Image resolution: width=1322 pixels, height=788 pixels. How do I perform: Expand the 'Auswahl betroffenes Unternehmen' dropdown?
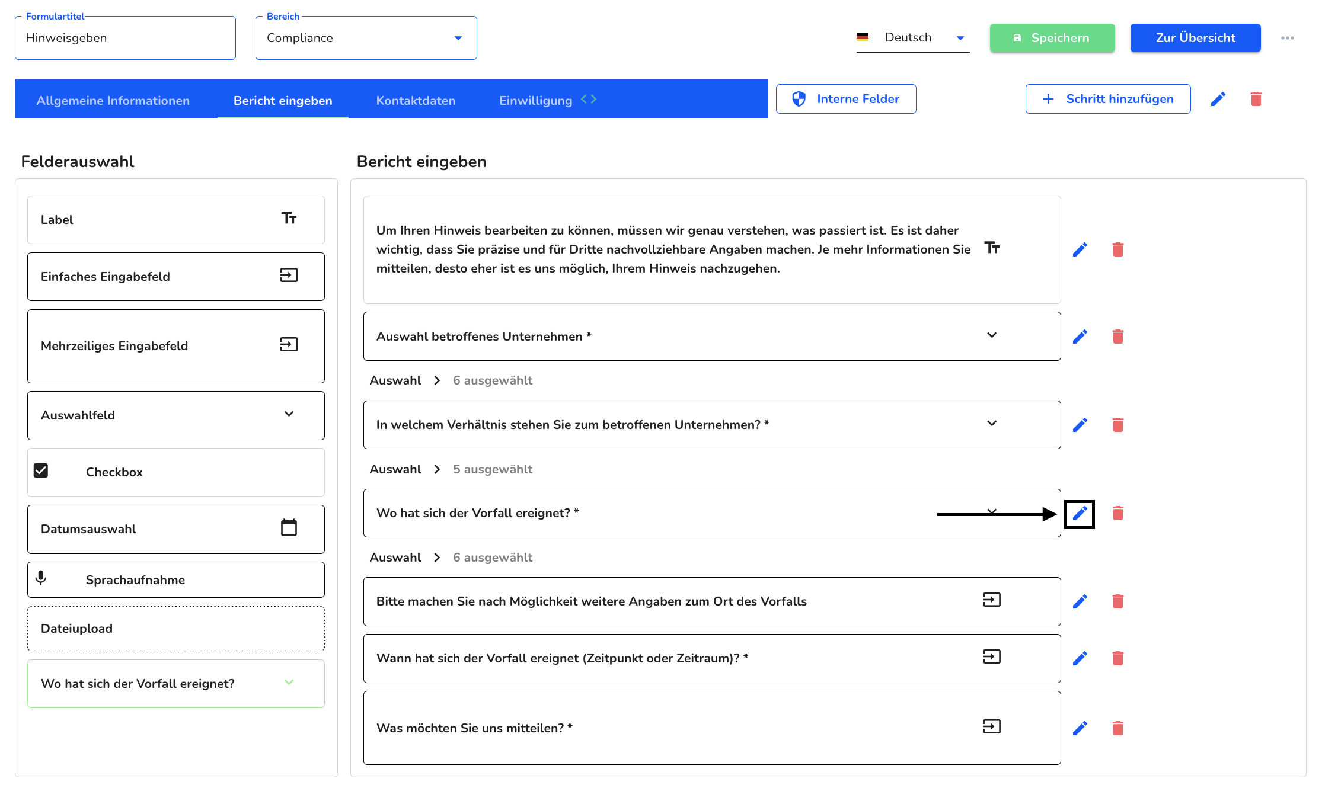point(992,335)
